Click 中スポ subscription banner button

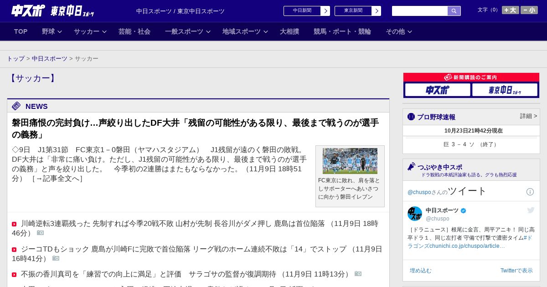(438, 90)
